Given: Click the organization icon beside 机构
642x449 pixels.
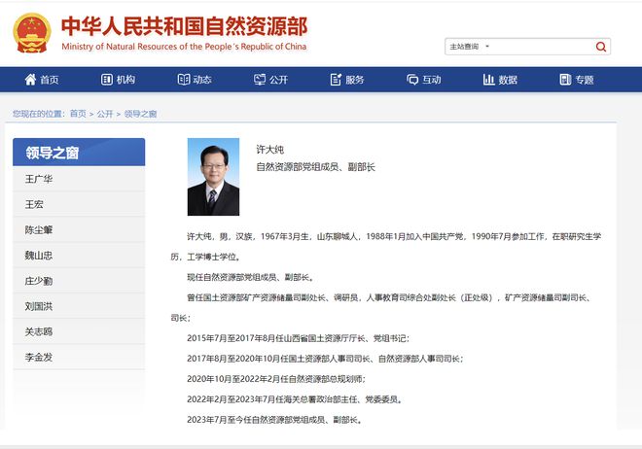Looking at the screenshot, I should (105, 80).
